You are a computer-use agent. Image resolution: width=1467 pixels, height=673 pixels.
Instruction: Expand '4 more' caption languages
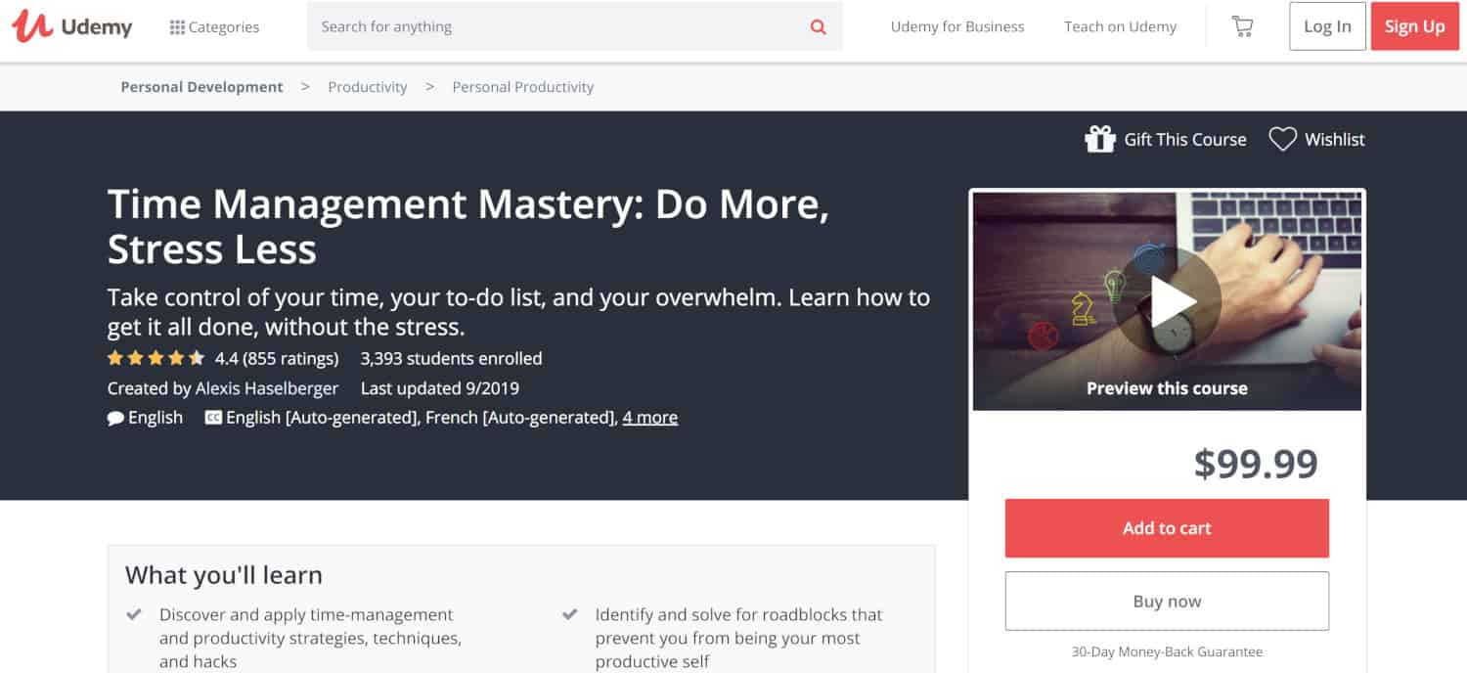coord(650,418)
